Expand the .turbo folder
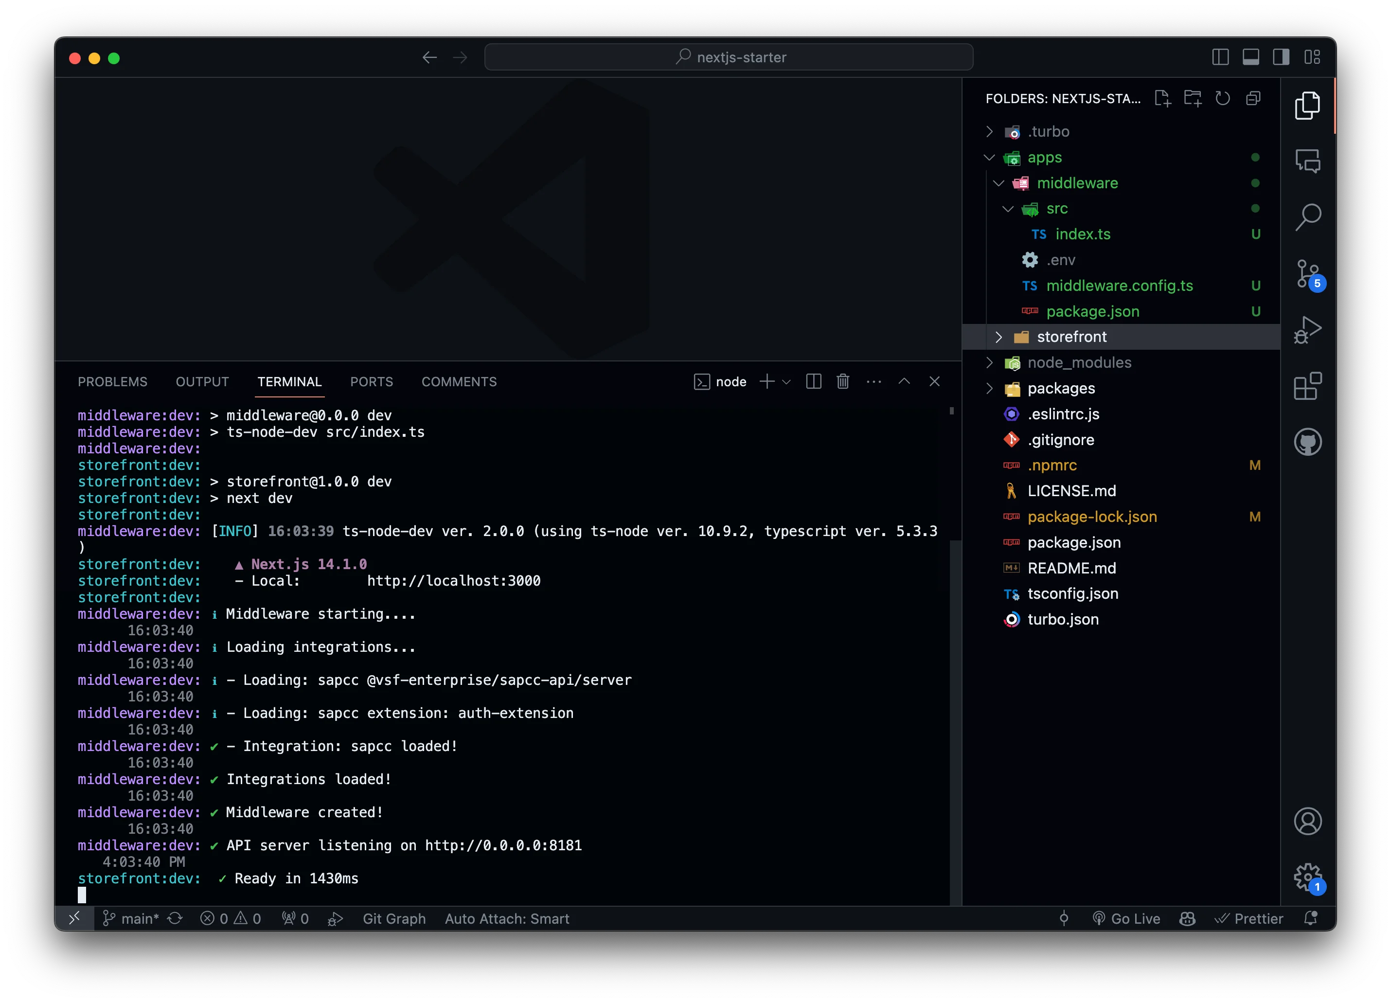 coord(989,131)
